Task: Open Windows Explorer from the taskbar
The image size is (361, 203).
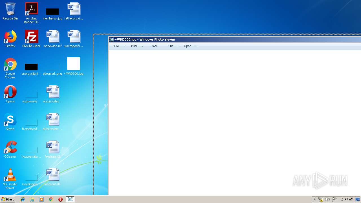Action: pos(32,199)
